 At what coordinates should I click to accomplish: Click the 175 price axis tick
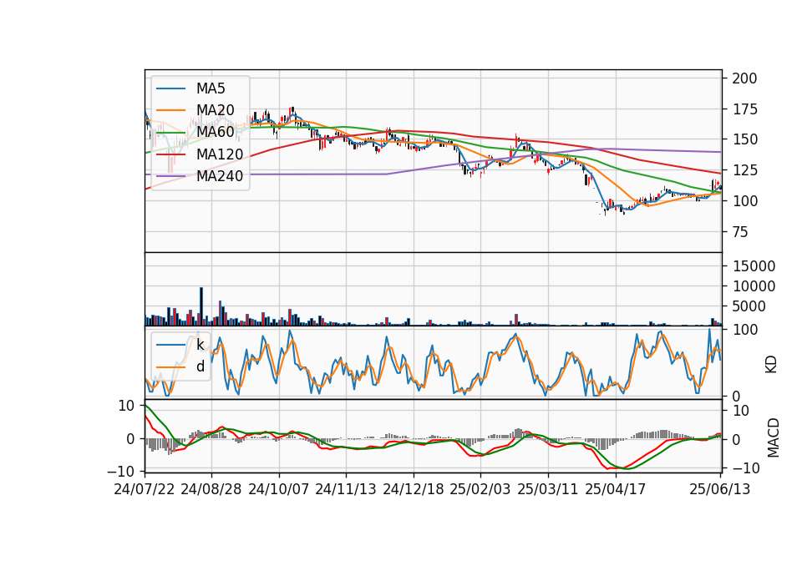coord(744,109)
